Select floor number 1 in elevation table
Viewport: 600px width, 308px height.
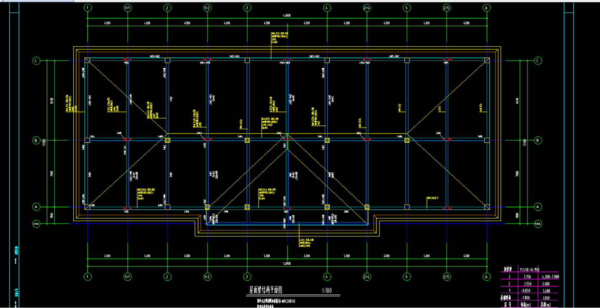(x=509, y=291)
